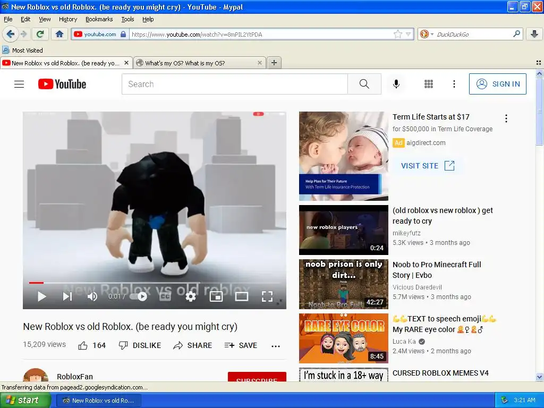
Task: Click the SIGN IN button
Action: coord(497,84)
